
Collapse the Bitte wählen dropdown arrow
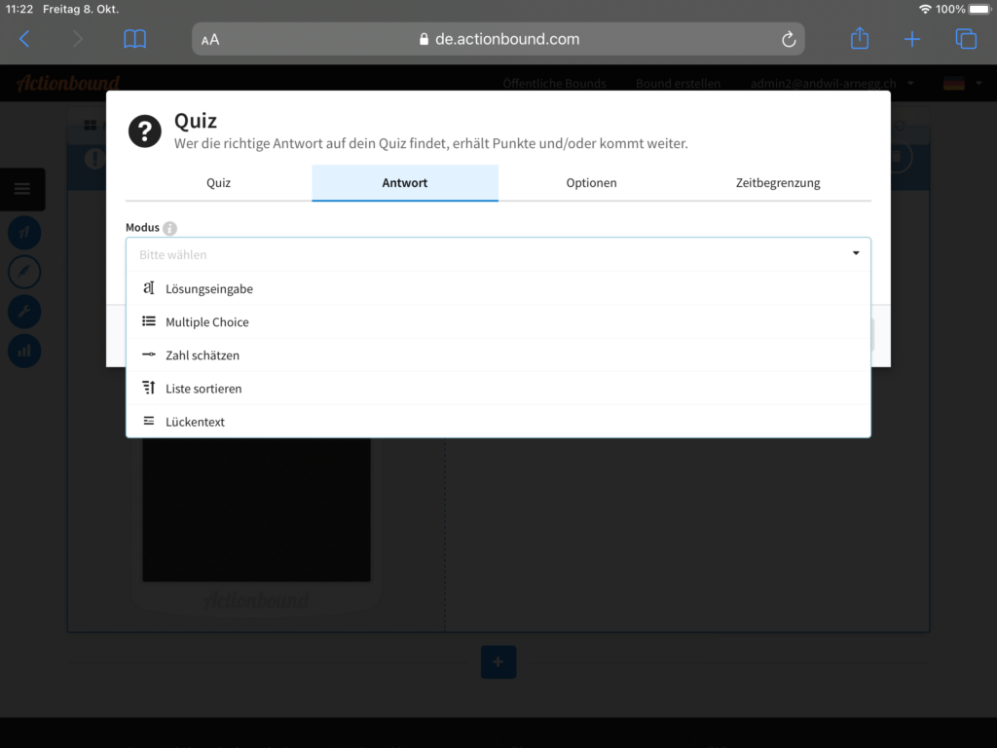pyautogui.click(x=856, y=253)
